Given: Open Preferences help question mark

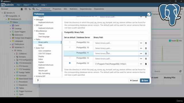Looking at the screenshot, I should [x=38, y=80].
